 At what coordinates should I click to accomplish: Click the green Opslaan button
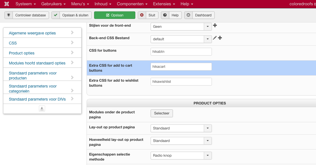[115, 15]
